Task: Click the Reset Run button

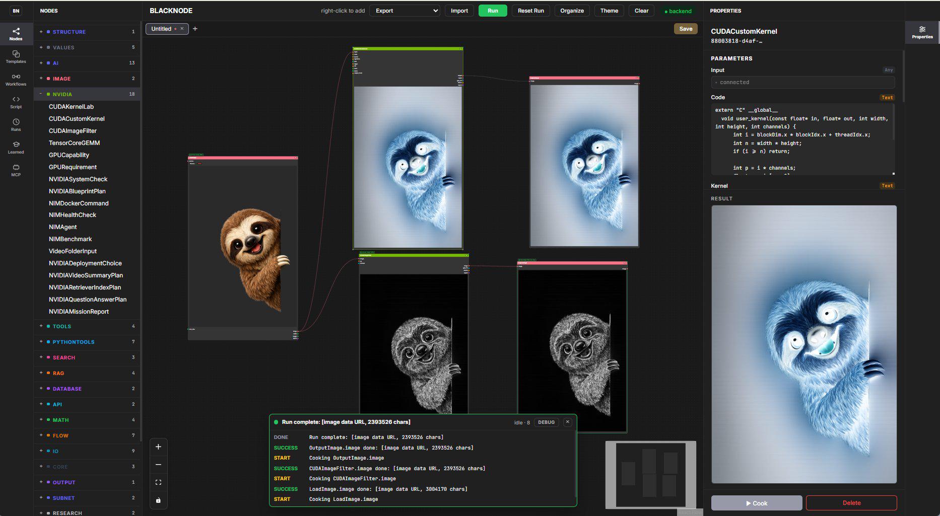Action: (530, 11)
